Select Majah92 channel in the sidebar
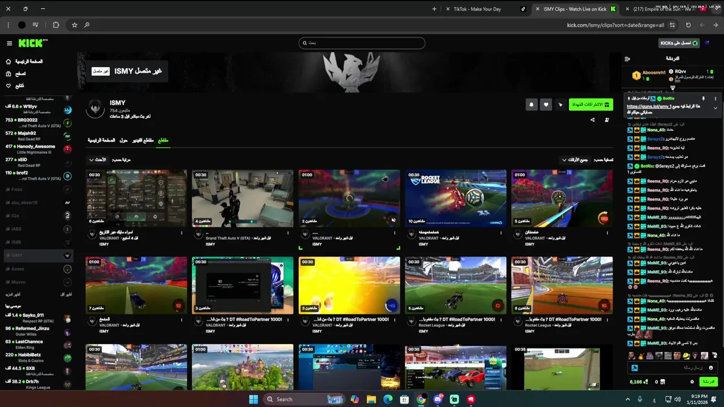The image size is (724, 407). coord(38,136)
